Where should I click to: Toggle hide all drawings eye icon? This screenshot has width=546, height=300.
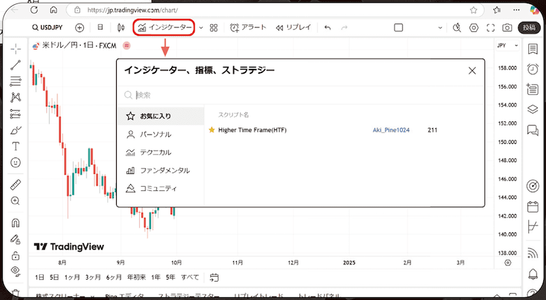point(16,271)
